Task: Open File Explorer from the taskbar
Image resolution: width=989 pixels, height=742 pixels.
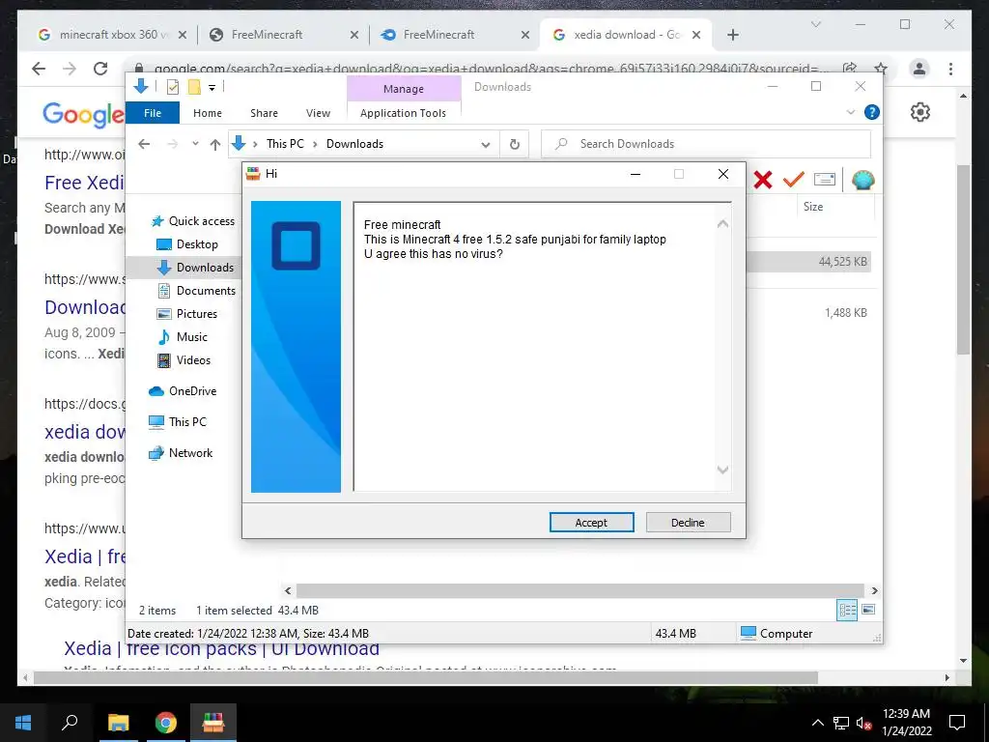Action: 118,723
